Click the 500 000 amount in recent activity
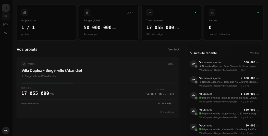 click(250, 62)
